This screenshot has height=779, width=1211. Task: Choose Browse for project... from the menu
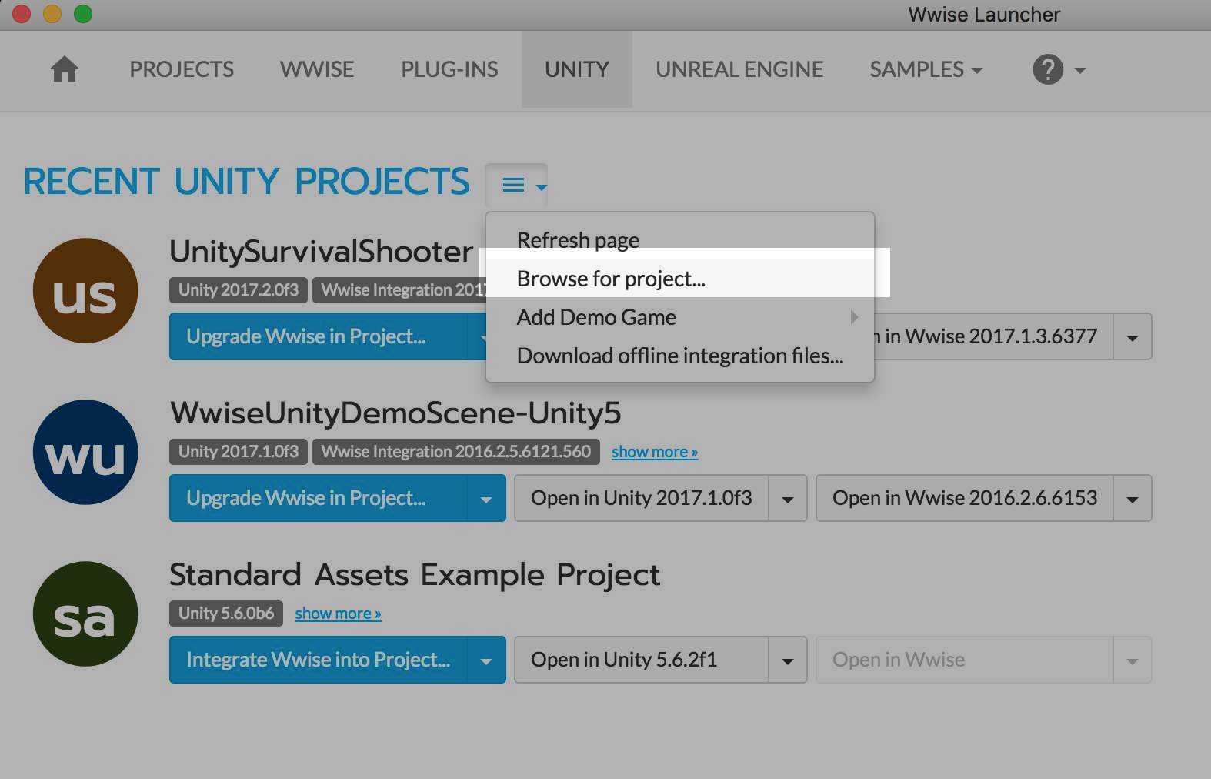[611, 279]
